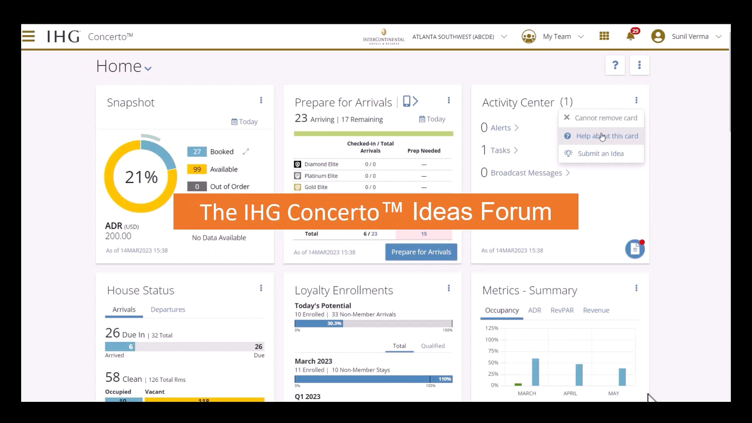752x423 pixels.
Task: Open the Snapshot card options menu
Action: 261,100
